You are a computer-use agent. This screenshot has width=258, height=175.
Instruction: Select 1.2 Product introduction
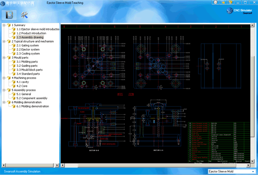pos(31,33)
